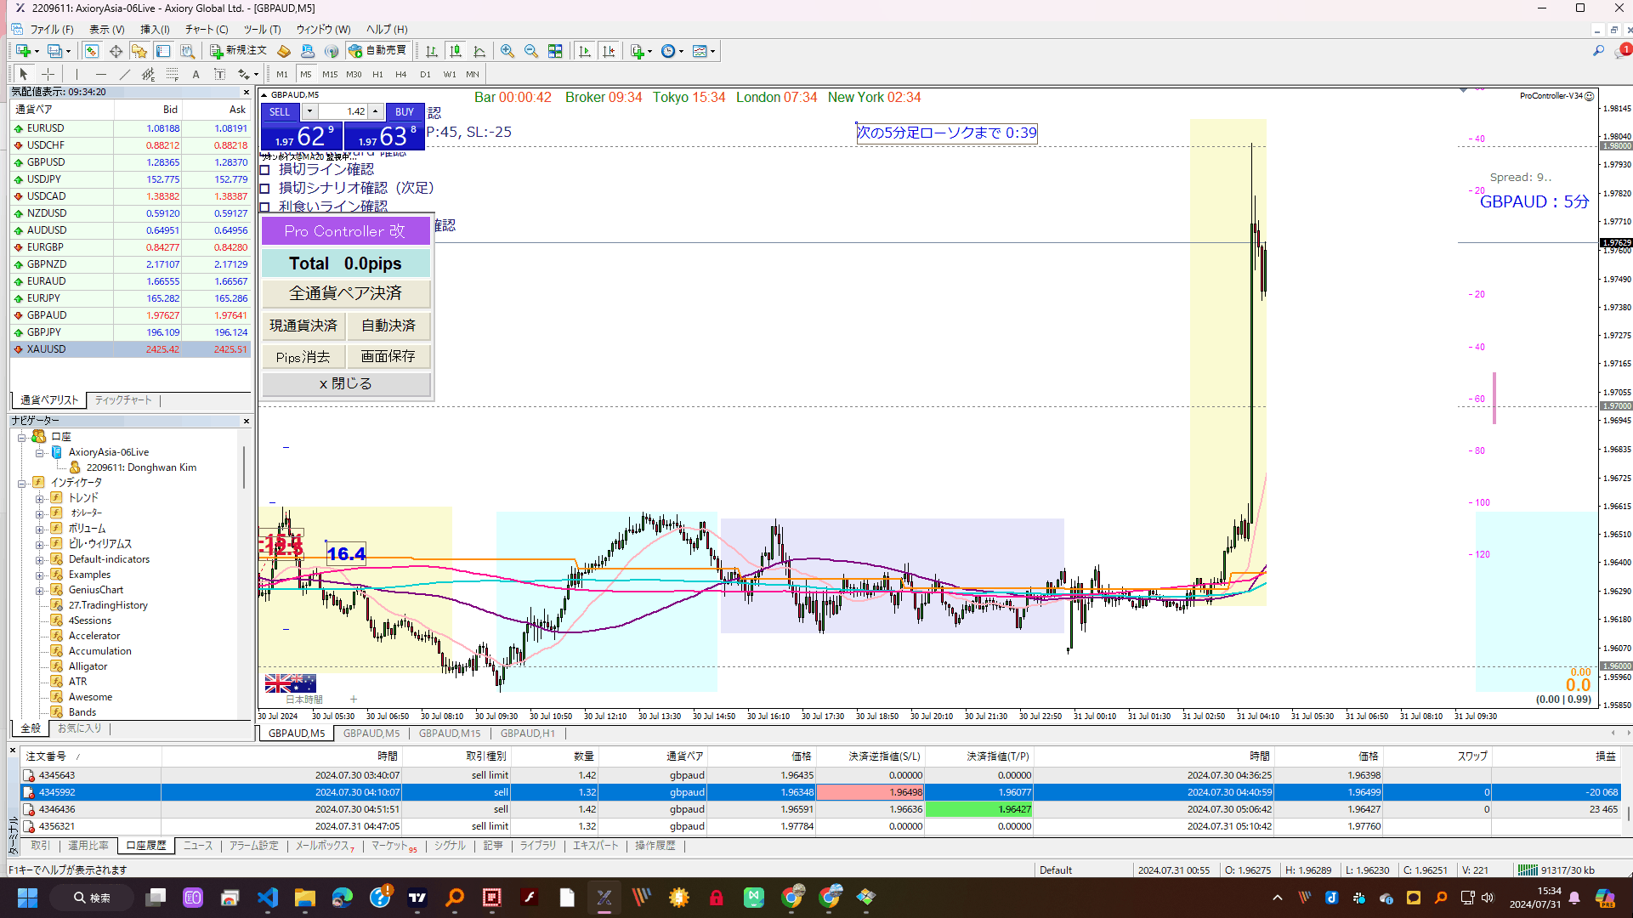Switch timeframe to H4
Screen dimensions: 1633x918
pos(401,74)
